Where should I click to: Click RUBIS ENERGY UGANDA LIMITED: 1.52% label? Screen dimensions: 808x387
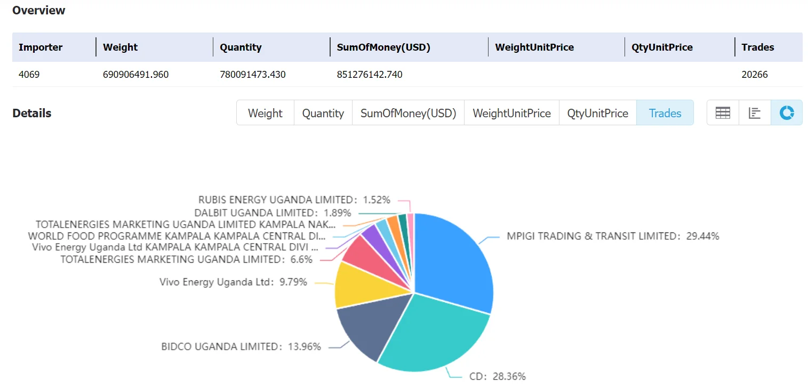coord(294,200)
